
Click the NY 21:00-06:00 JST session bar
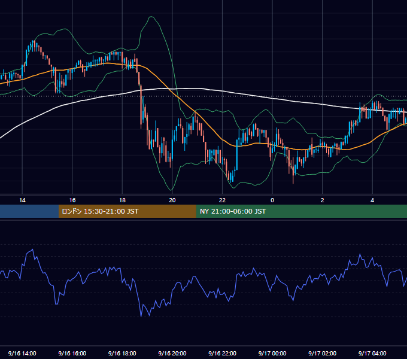click(x=301, y=211)
